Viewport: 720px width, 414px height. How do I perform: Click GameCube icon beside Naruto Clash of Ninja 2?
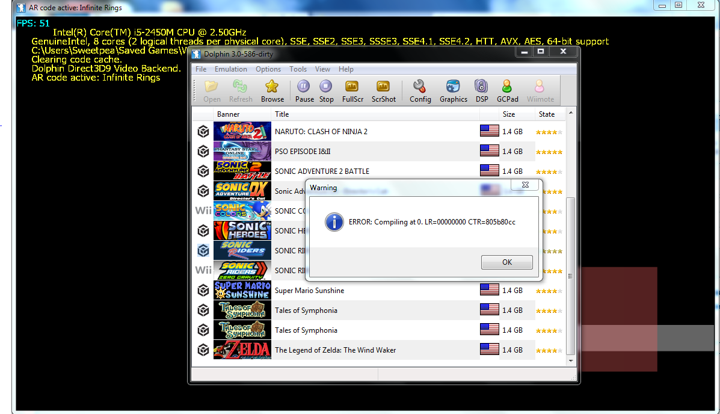point(203,131)
